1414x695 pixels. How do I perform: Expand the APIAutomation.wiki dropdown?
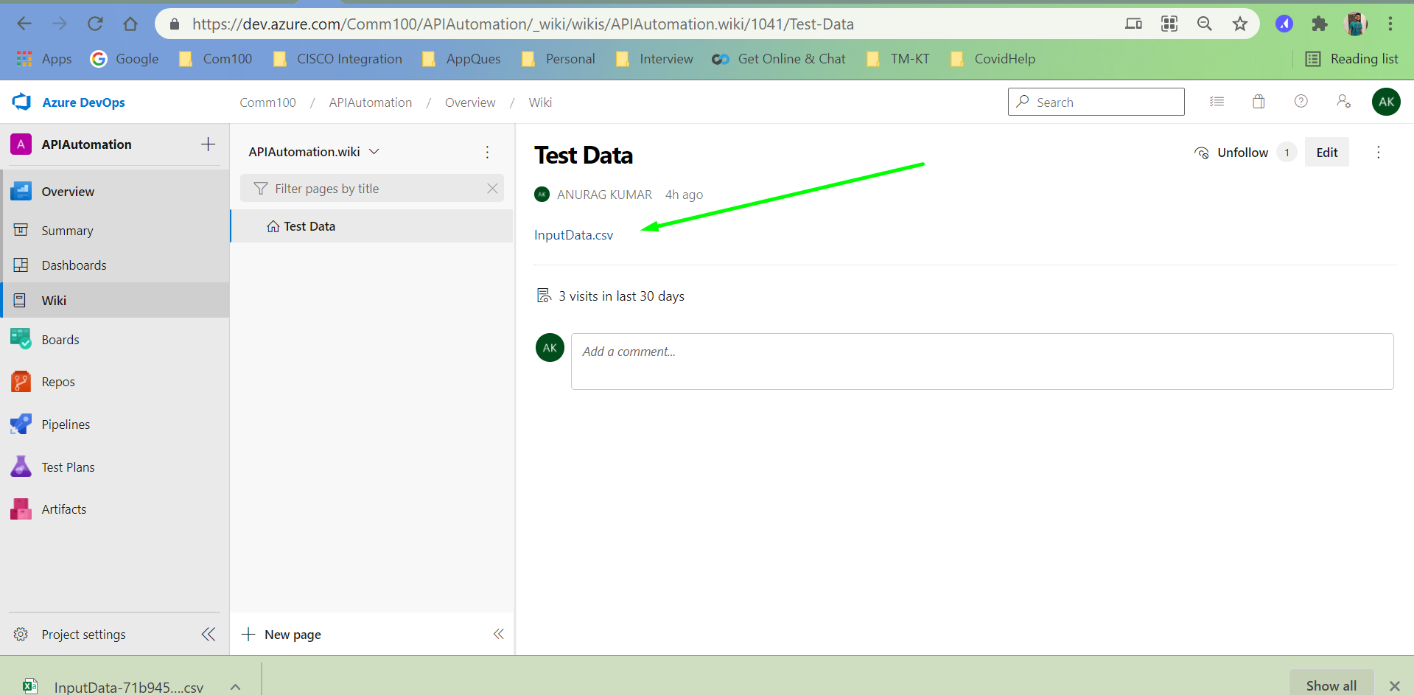(x=374, y=151)
